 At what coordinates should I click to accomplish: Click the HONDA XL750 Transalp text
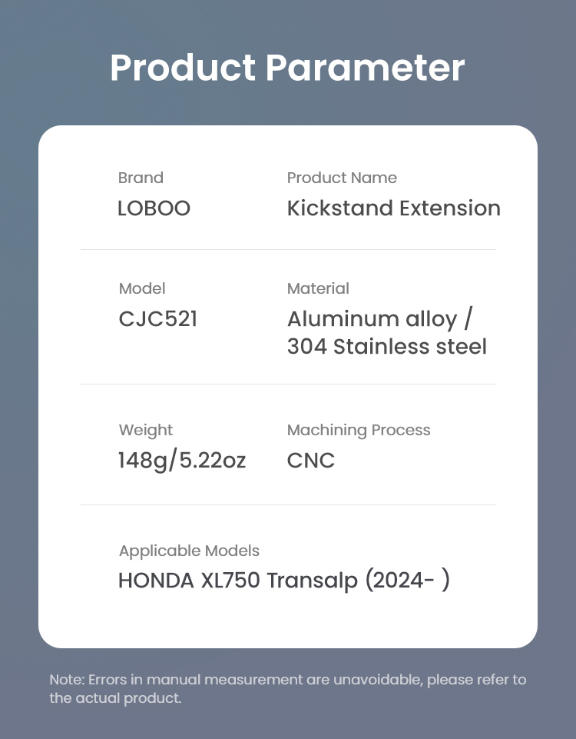[x=238, y=580]
